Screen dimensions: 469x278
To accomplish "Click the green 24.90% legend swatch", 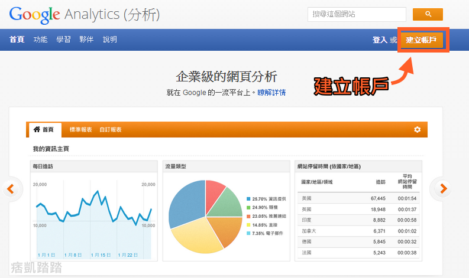I will (248, 208).
